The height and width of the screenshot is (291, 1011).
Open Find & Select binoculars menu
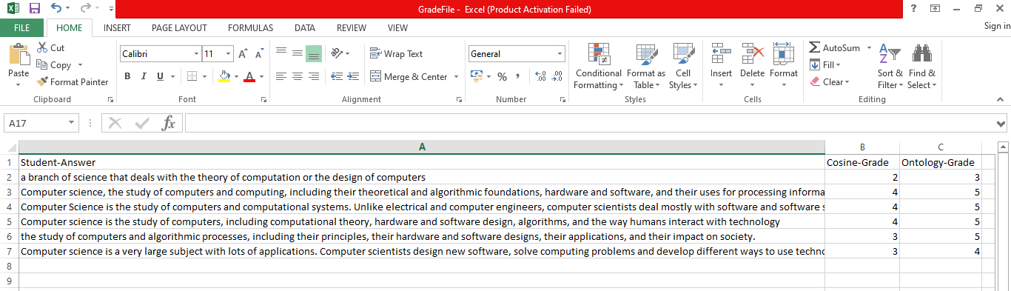pos(922,66)
